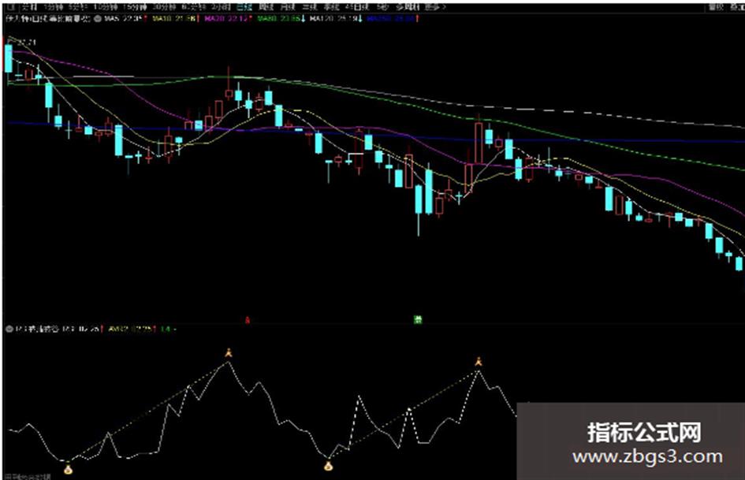The height and width of the screenshot is (480, 745).
Task: Open the 多周期 multi-period view
Action: (x=407, y=7)
